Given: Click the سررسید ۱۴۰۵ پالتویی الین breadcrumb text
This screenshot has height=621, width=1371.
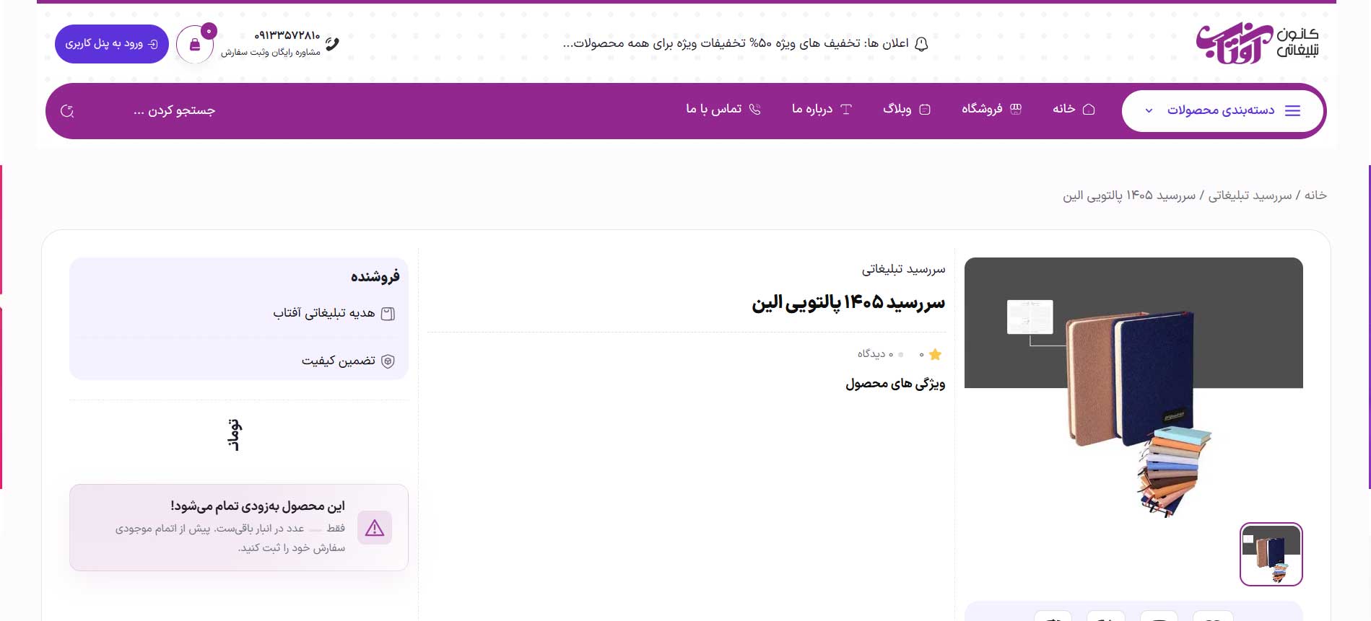Looking at the screenshot, I should click(1129, 195).
